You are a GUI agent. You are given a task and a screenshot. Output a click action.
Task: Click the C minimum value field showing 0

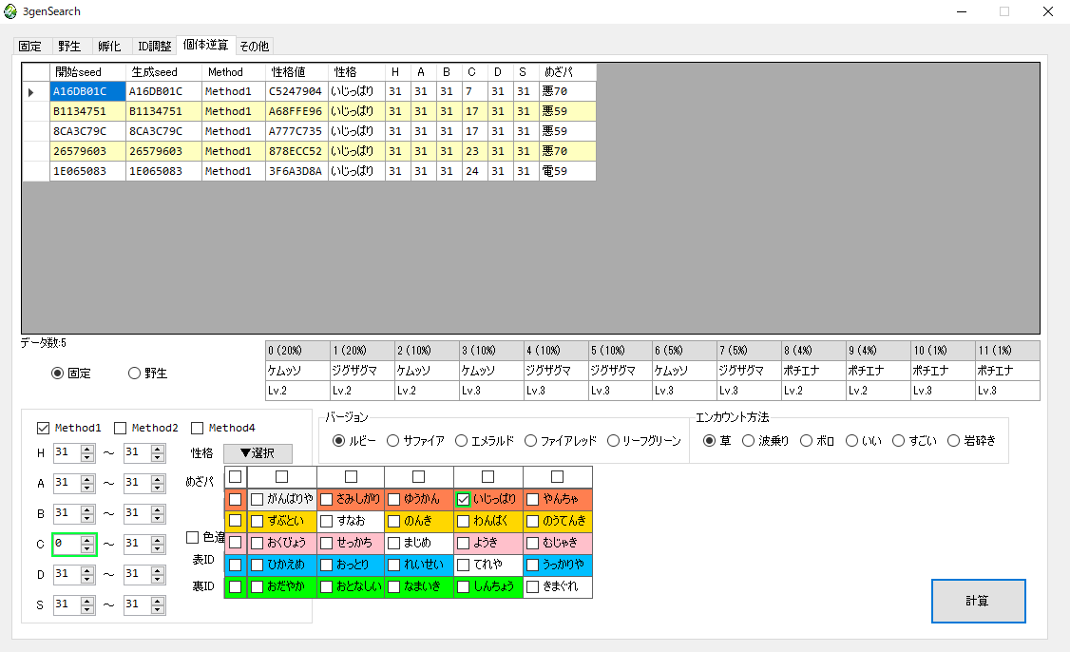tap(67, 545)
